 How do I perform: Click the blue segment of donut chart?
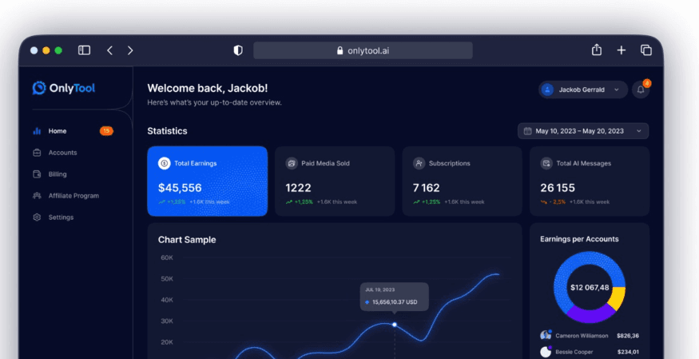click(x=568, y=269)
